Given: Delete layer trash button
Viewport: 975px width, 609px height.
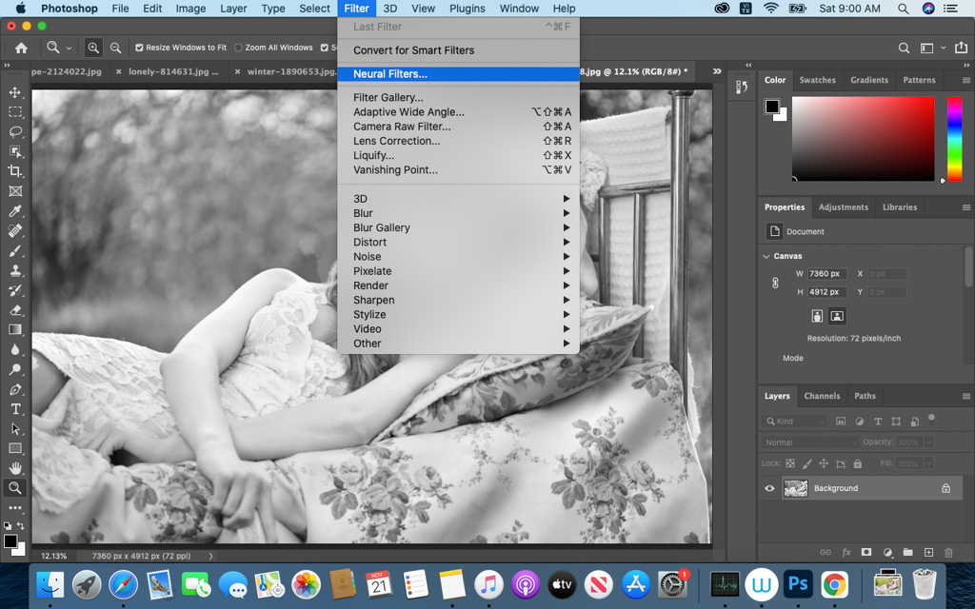Looking at the screenshot, I should (948, 552).
